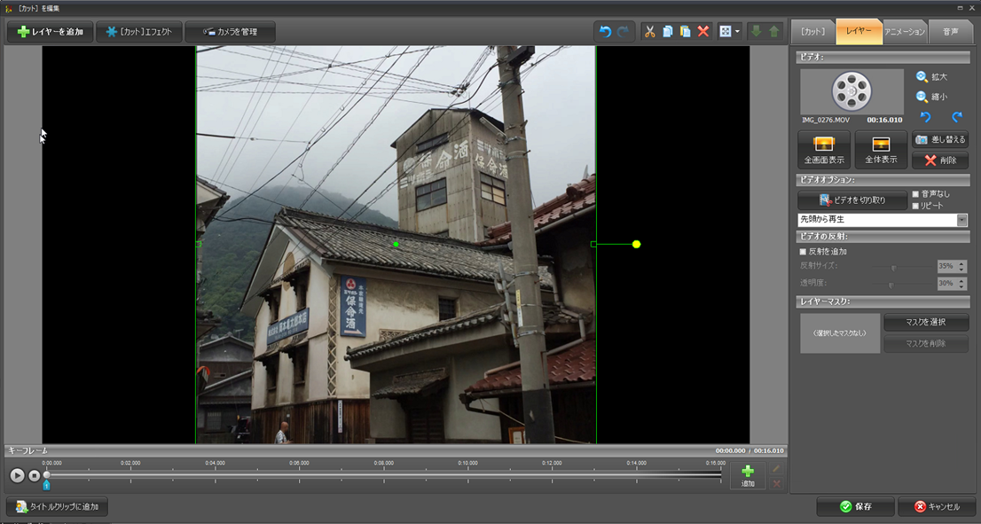Click the IMG_0276.MOV video thumbnail
981x524 pixels.
(x=852, y=91)
